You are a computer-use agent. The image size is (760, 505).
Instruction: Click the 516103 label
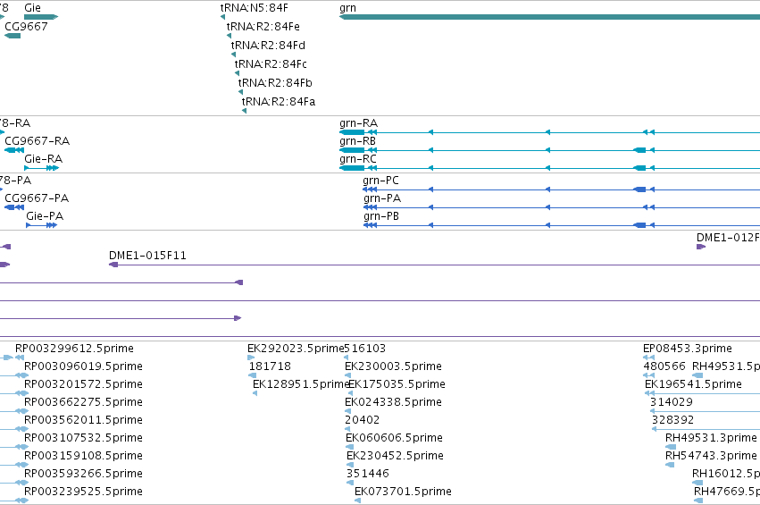pyautogui.click(x=365, y=349)
